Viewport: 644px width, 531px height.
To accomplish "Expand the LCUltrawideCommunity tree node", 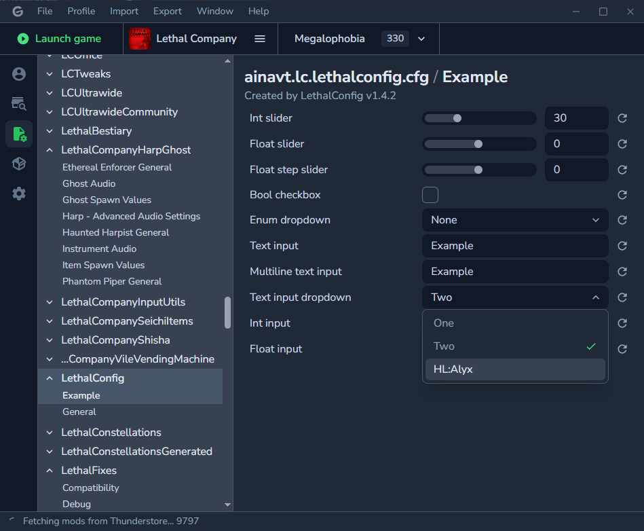I will 50,112.
